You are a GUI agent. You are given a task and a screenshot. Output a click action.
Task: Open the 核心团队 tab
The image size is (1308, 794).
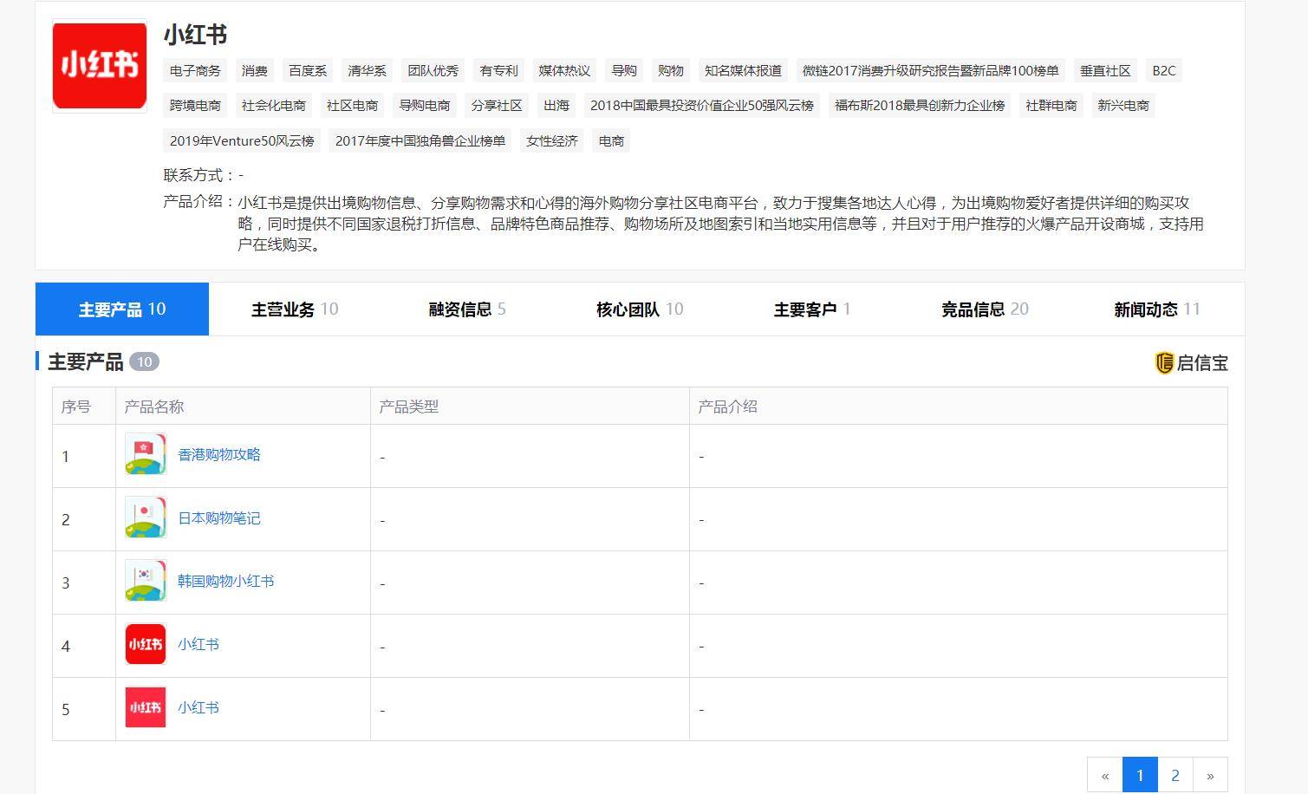[x=640, y=309]
